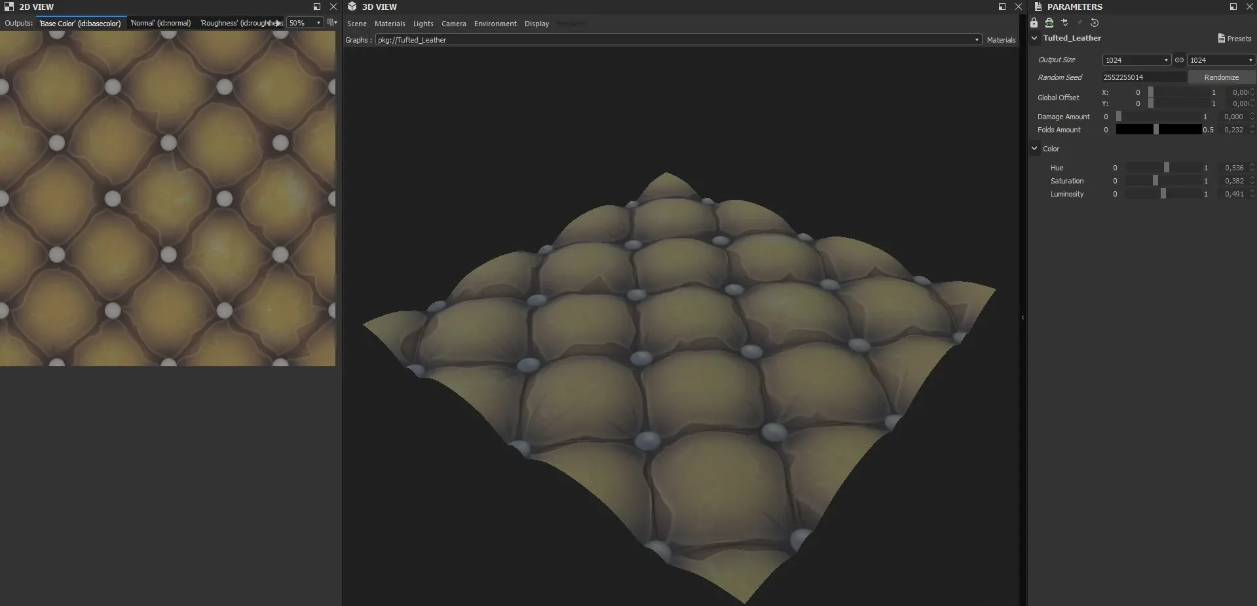Click the 3D leather mesh preview

[679, 388]
